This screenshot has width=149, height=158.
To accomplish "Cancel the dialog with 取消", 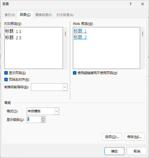I will point(137,151).
